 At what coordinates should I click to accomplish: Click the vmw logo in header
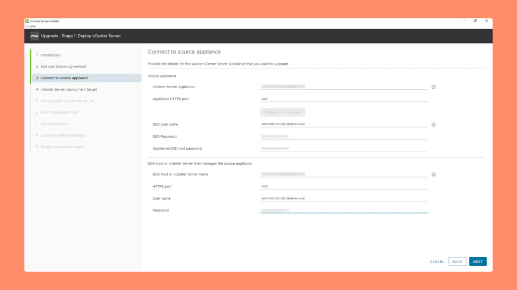(x=34, y=36)
